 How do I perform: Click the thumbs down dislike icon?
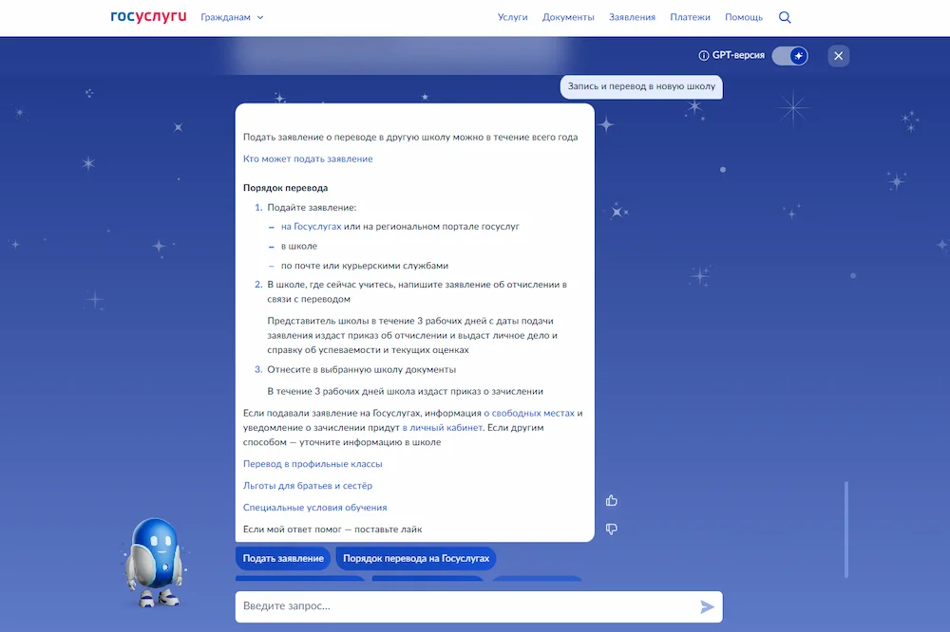[x=611, y=530]
